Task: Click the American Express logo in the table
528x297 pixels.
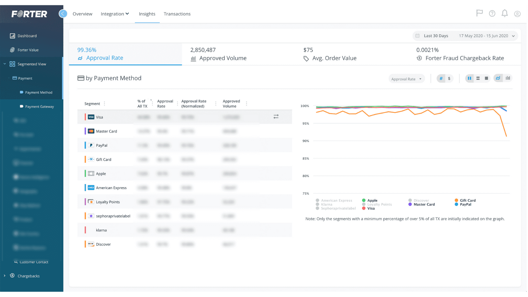Action: (91, 187)
